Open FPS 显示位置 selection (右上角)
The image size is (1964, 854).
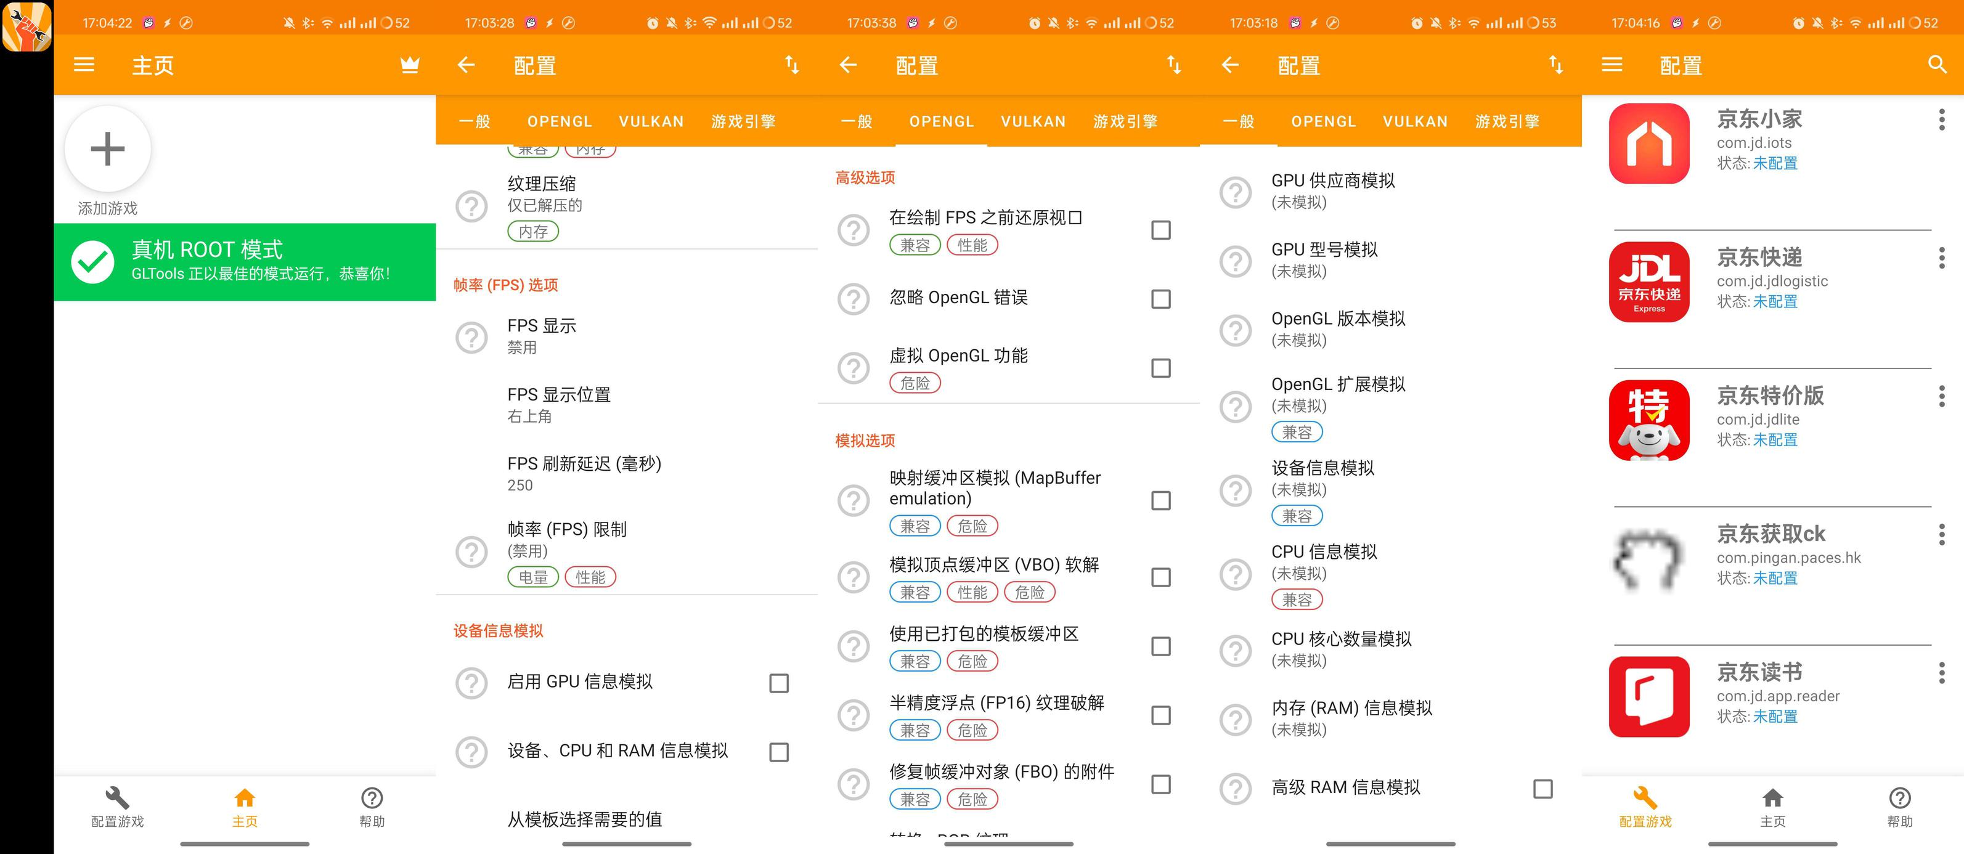click(627, 405)
